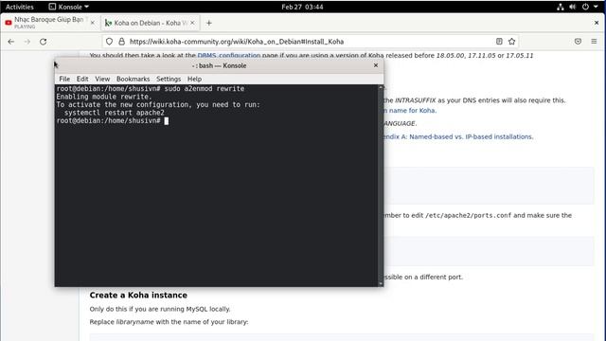
Task: Open Appendix A Named-based vs IP-based link
Action: (458, 136)
